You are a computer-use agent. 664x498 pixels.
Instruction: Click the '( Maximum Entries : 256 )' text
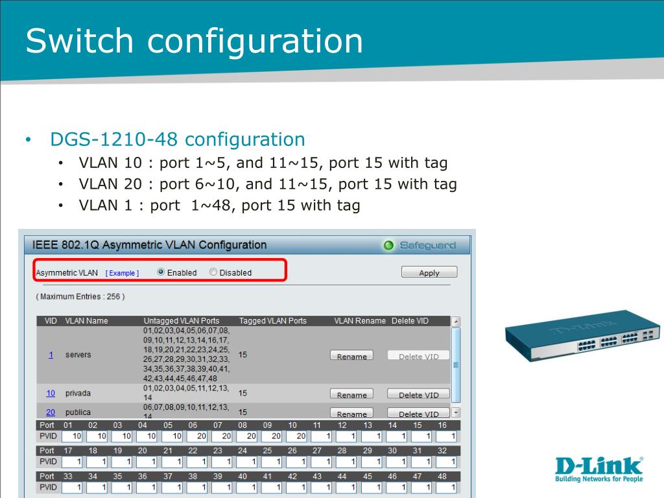(80, 296)
